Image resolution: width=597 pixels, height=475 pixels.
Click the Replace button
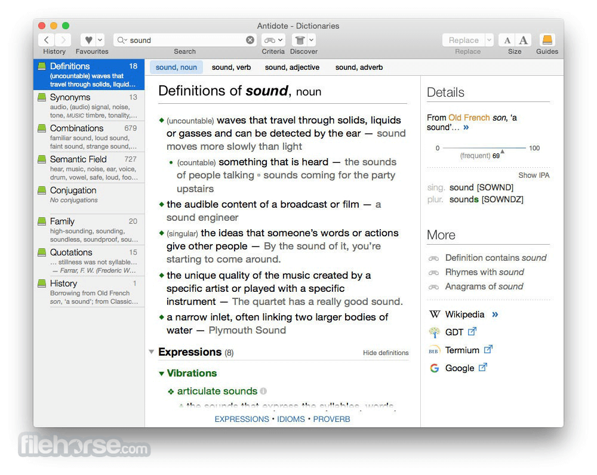click(463, 40)
